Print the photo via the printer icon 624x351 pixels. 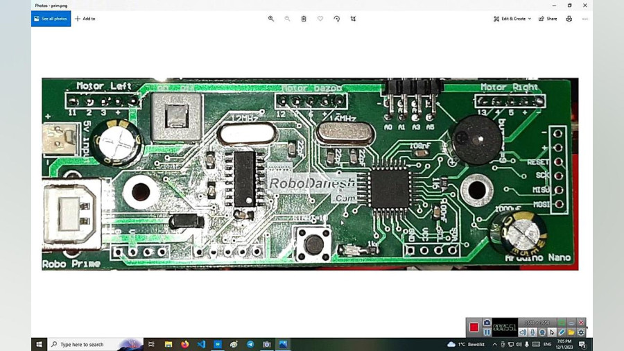click(569, 19)
